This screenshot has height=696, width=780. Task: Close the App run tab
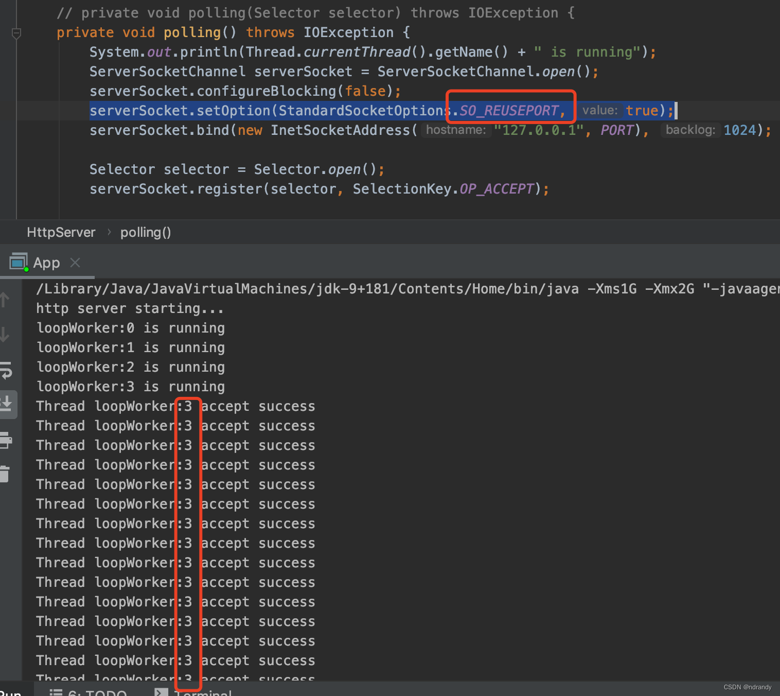click(x=75, y=263)
